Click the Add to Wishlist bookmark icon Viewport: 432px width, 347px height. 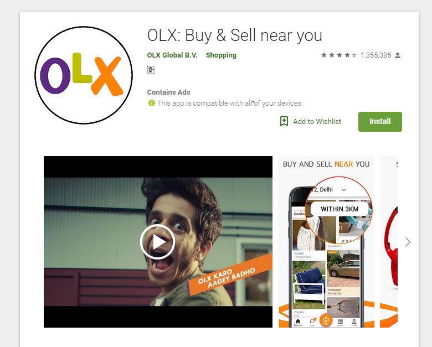(x=284, y=121)
